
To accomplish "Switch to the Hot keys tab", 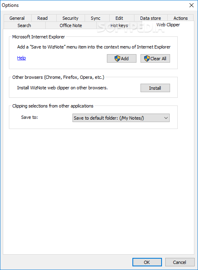I will click(119, 25).
